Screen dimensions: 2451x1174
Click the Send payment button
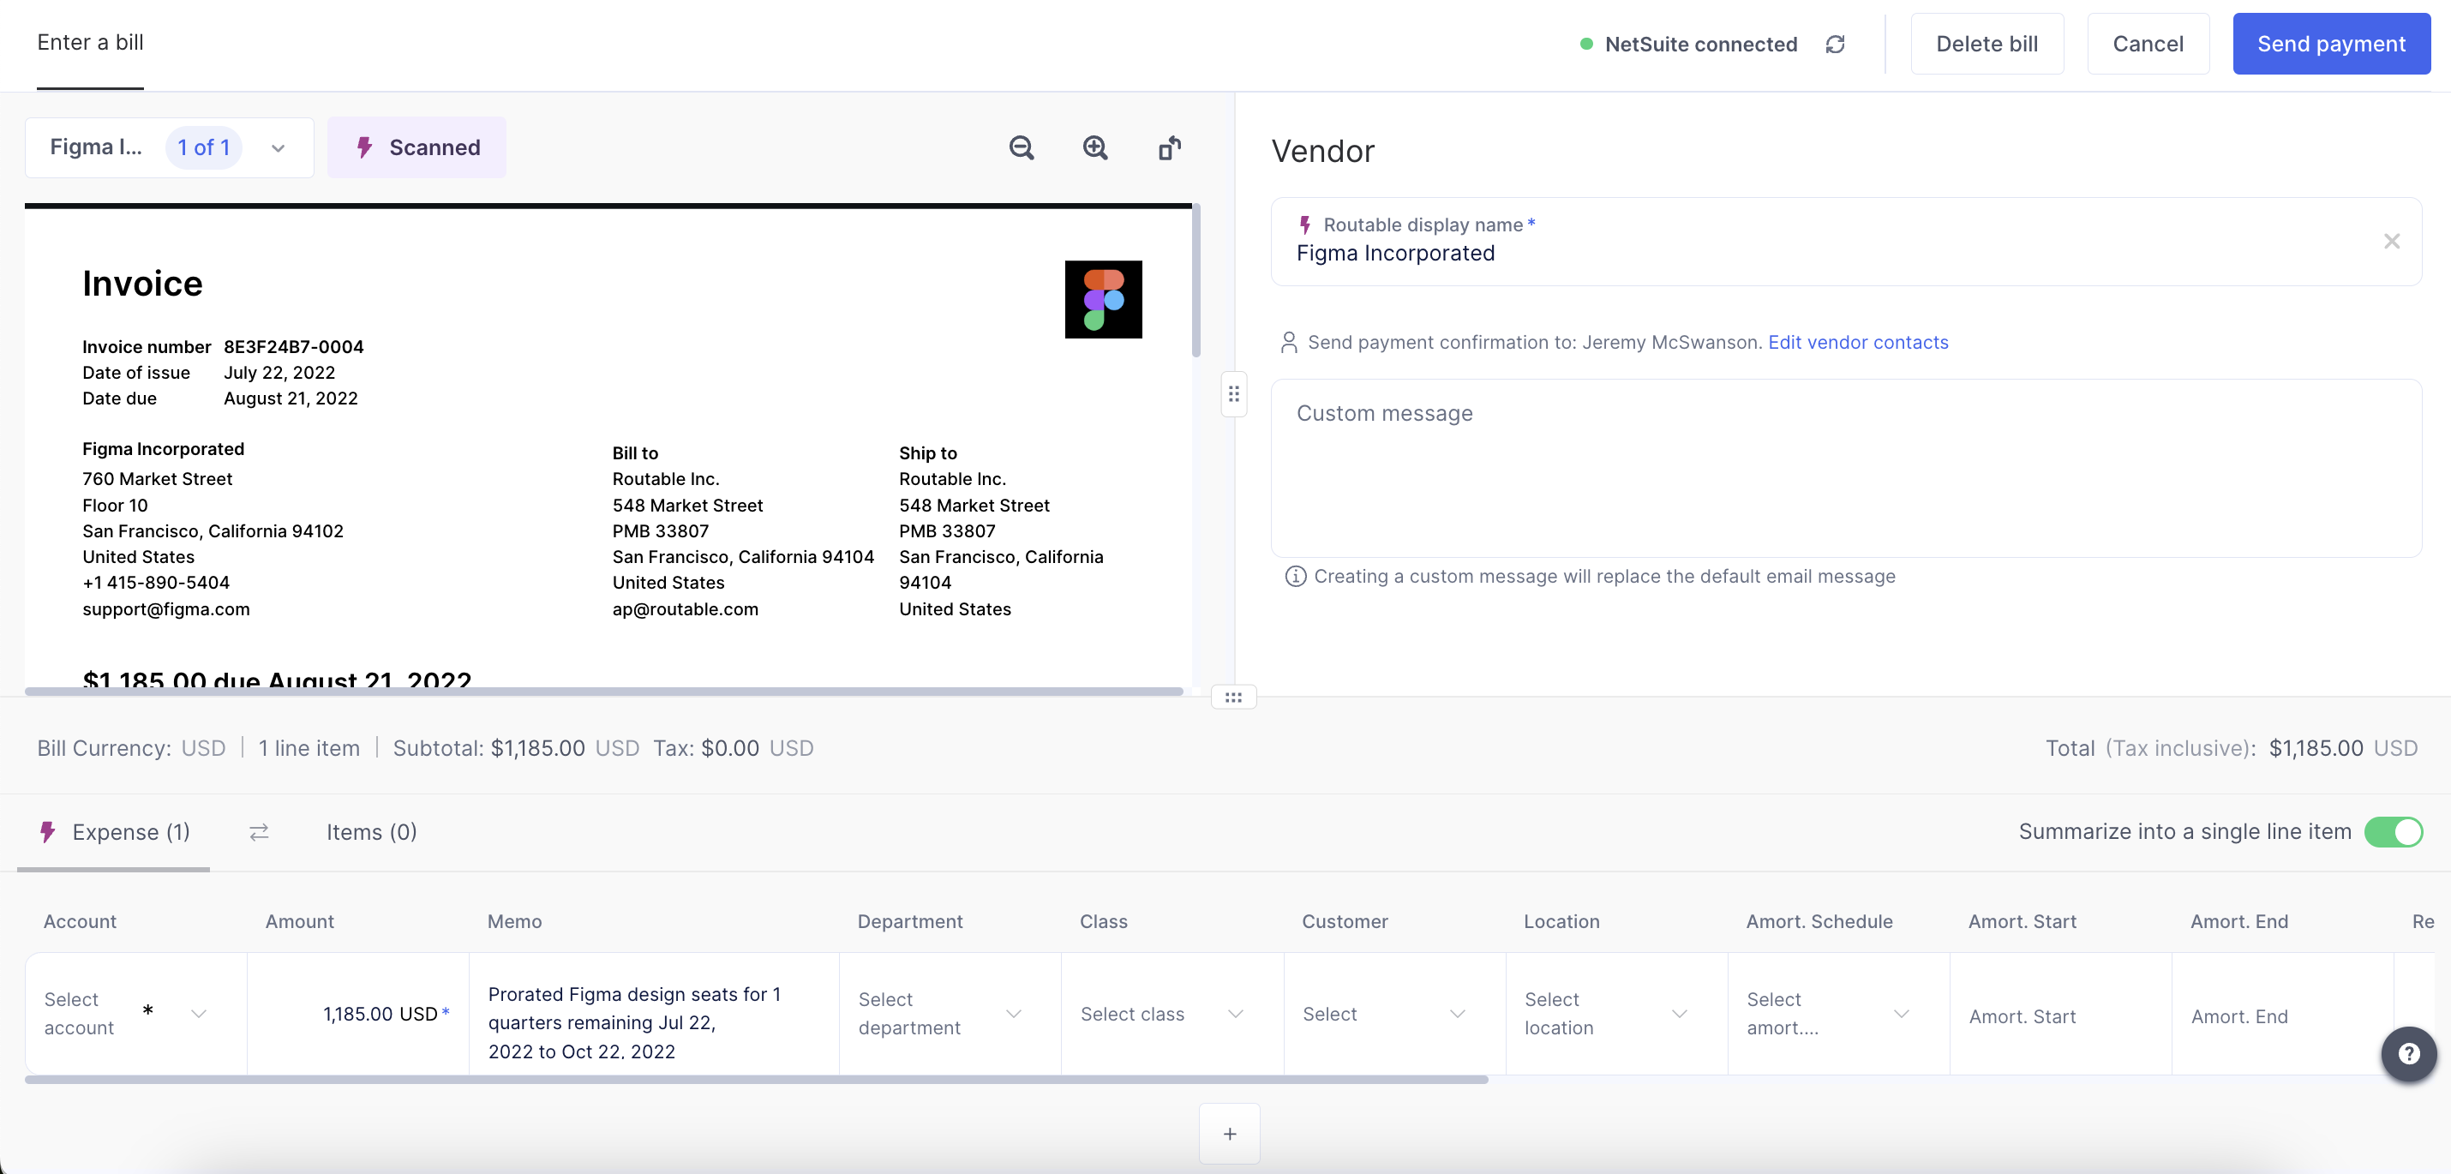(2331, 44)
